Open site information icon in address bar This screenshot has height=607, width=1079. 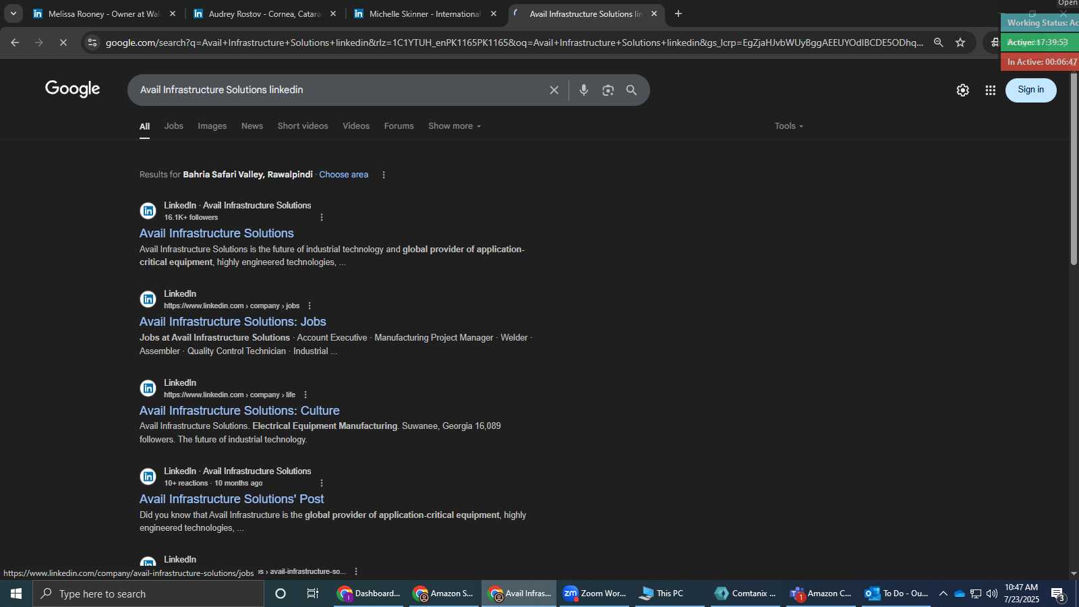pos(92,42)
